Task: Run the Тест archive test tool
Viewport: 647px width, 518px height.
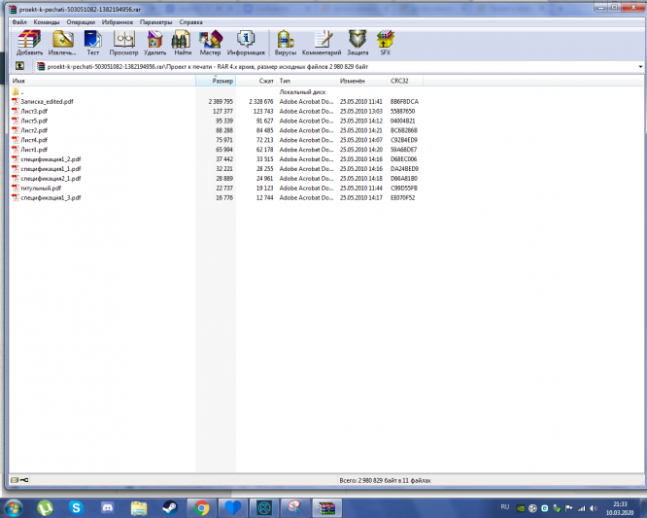Action: [93, 43]
